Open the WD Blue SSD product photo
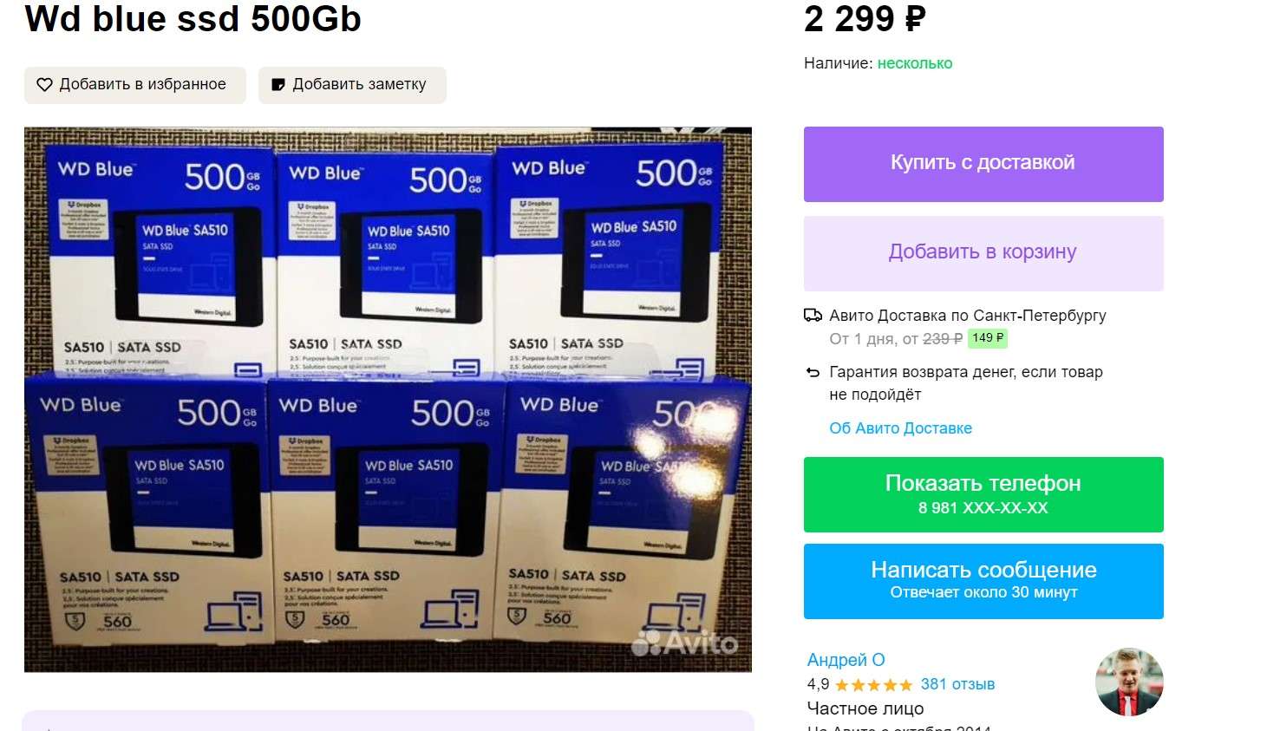Viewport: 1267px width, 731px height. pyautogui.click(x=388, y=400)
